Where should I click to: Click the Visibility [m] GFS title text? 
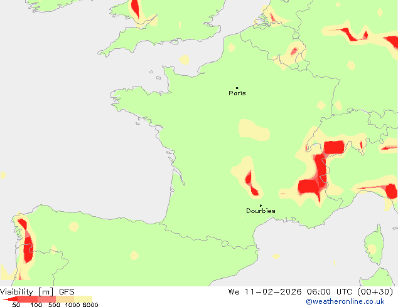[x=37, y=292]
